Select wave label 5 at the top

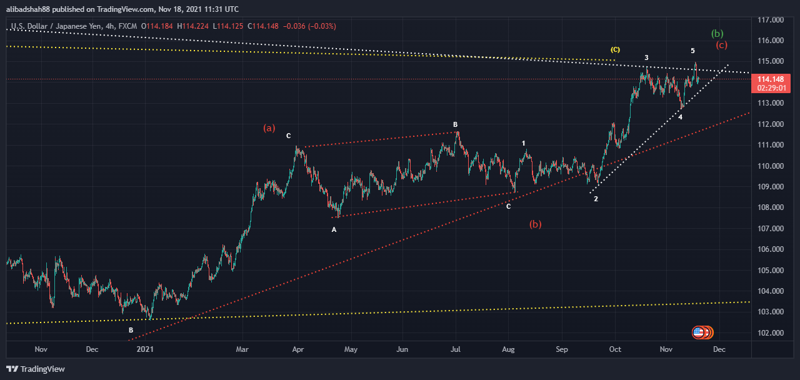point(692,50)
